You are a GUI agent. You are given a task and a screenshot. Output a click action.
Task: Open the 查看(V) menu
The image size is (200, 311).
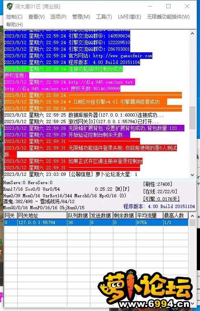[37, 16]
